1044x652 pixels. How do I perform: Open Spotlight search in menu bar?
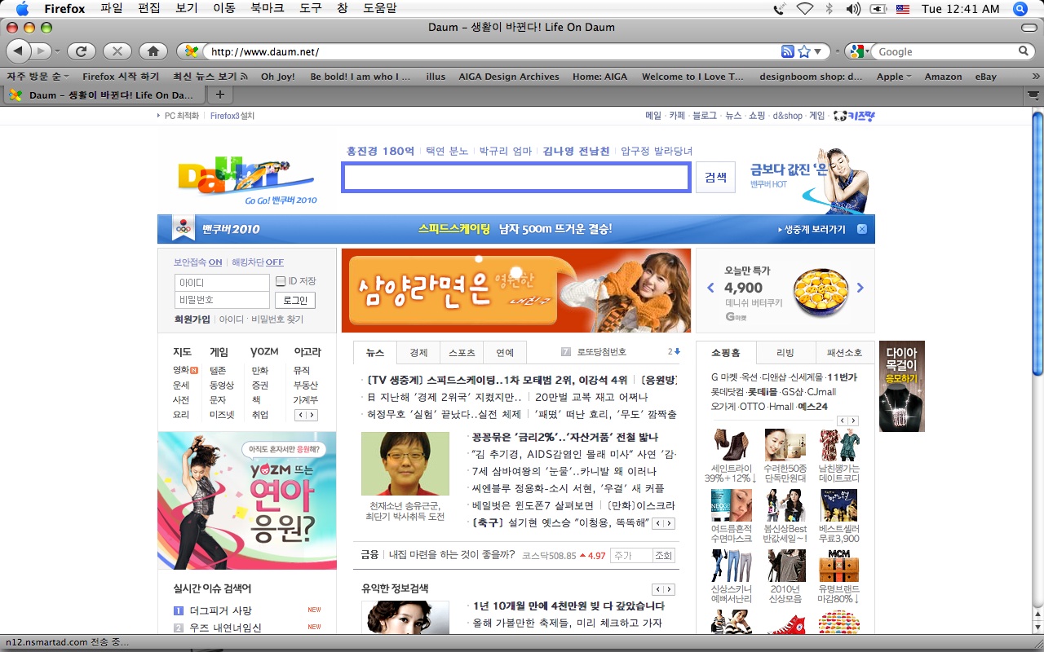pos(1020,8)
